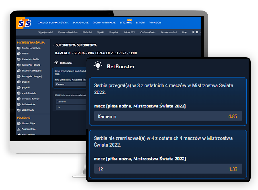Click the back chevron beside Superoferta

pyautogui.click(x=54, y=45)
